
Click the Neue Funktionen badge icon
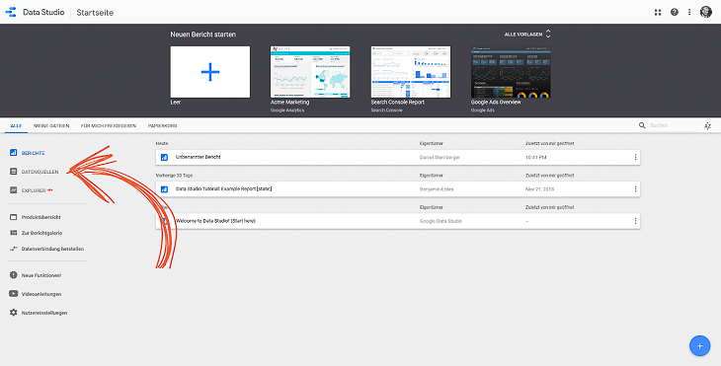14,275
